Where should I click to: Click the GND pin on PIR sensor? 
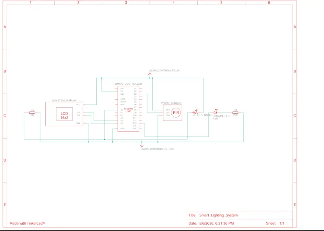point(168,115)
